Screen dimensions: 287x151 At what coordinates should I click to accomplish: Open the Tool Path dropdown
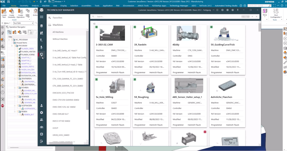(23, 23)
